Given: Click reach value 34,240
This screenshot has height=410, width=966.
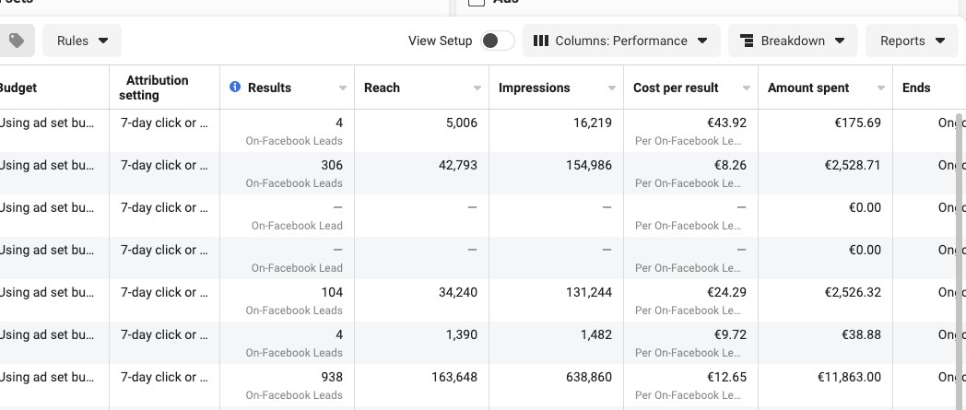Looking at the screenshot, I should coord(458,292).
